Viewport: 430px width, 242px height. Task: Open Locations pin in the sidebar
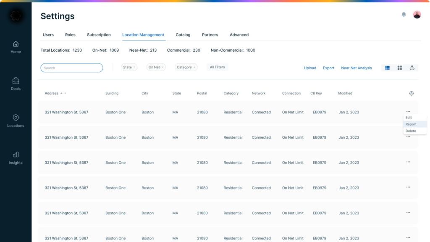tap(16, 121)
